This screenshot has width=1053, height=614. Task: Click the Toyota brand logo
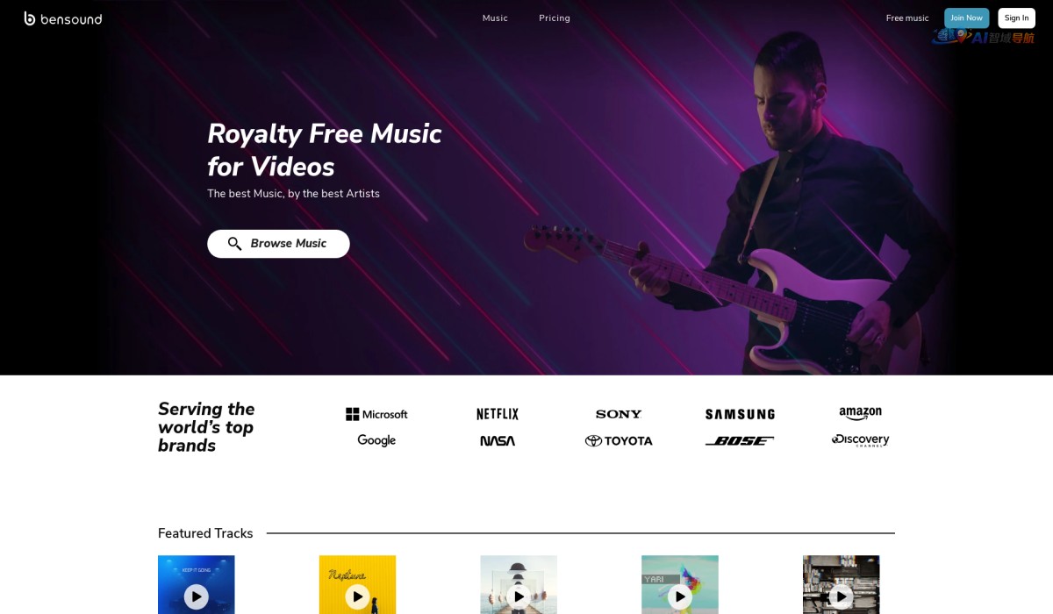pyautogui.click(x=619, y=441)
